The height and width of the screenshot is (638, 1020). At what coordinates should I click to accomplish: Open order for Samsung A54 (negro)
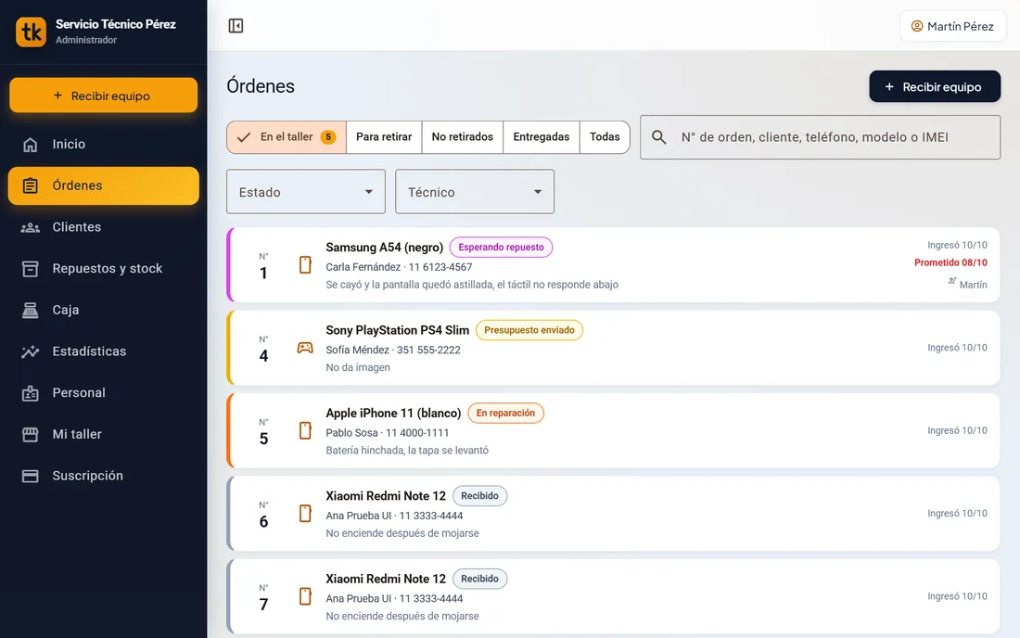pos(614,264)
